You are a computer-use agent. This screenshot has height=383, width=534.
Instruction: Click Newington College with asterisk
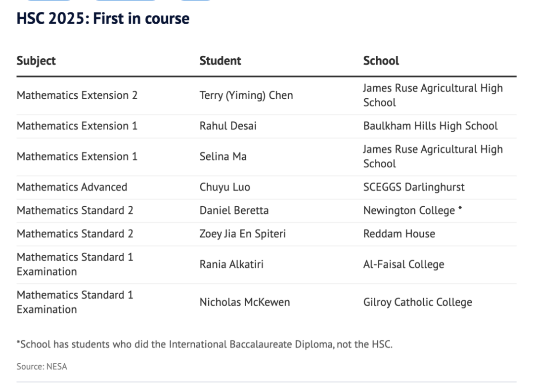coord(412,210)
